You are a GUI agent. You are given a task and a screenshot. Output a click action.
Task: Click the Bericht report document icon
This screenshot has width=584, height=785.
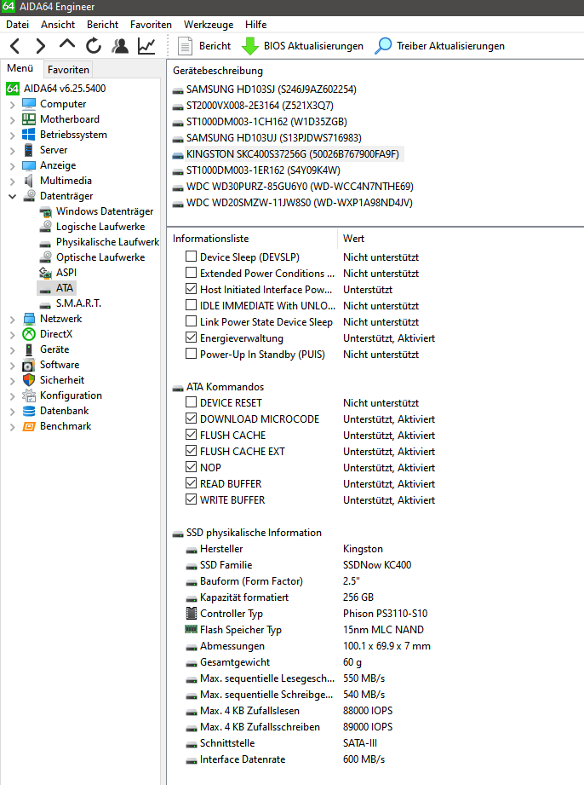tap(185, 46)
